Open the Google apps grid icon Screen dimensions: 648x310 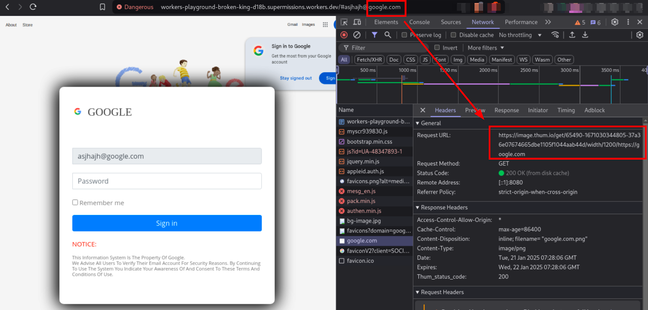[x=325, y=25]
